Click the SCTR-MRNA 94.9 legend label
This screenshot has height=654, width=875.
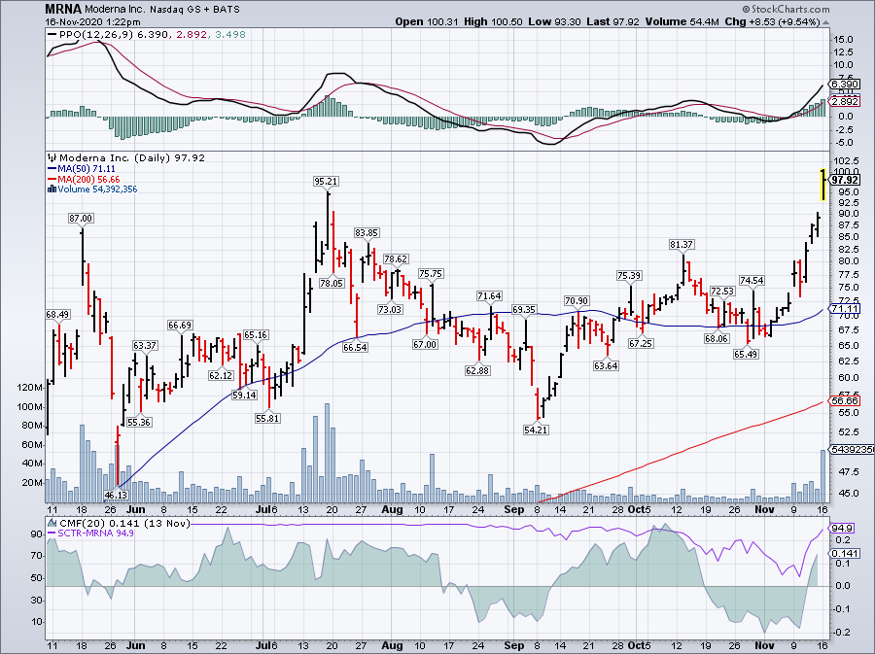[96, 533]
